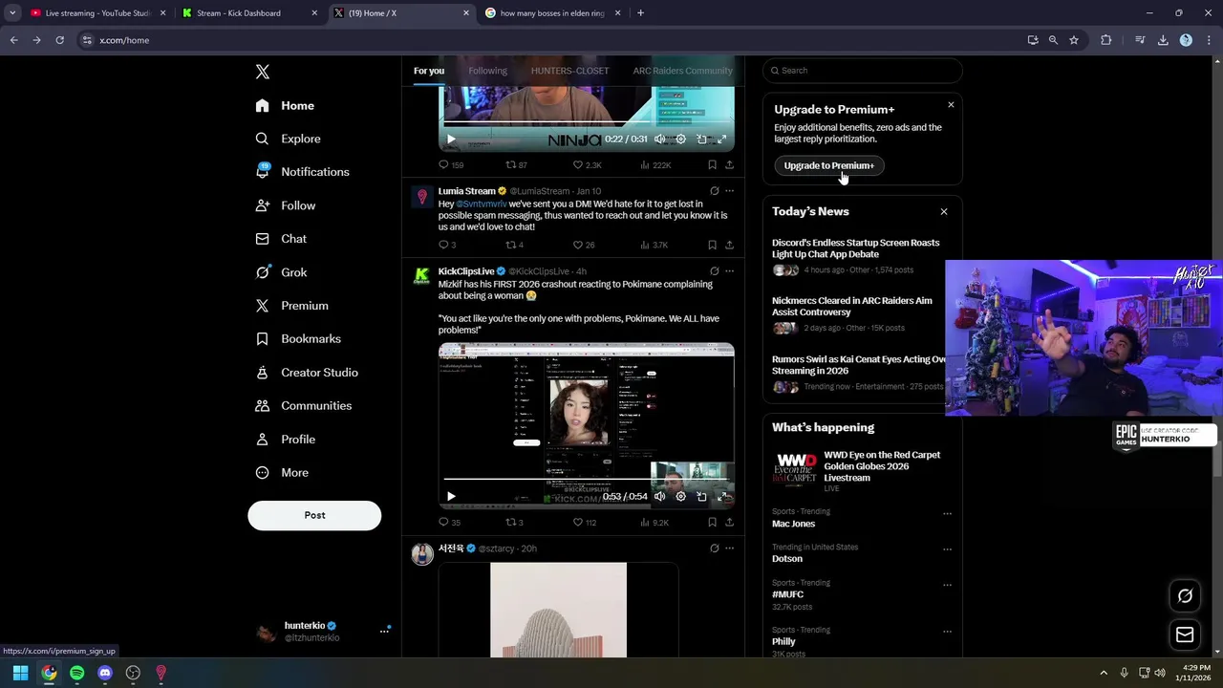This screenshot has width=1223, height=688.
Task: Seek the KickClipsLive video progress bar
Action: click(586, 479)
